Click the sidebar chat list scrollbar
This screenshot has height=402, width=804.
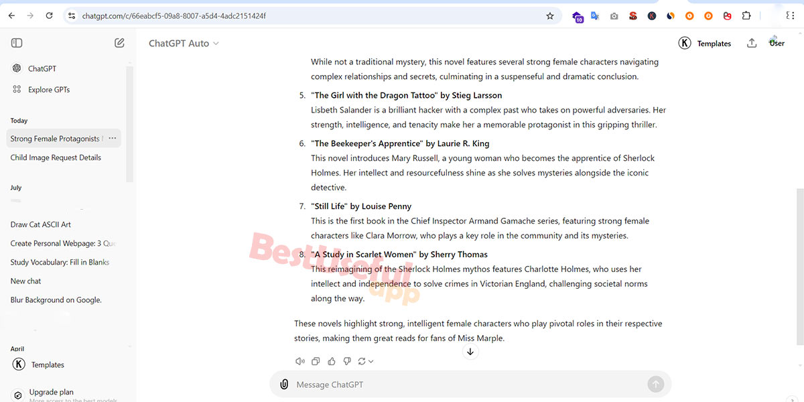click(131, 124)
